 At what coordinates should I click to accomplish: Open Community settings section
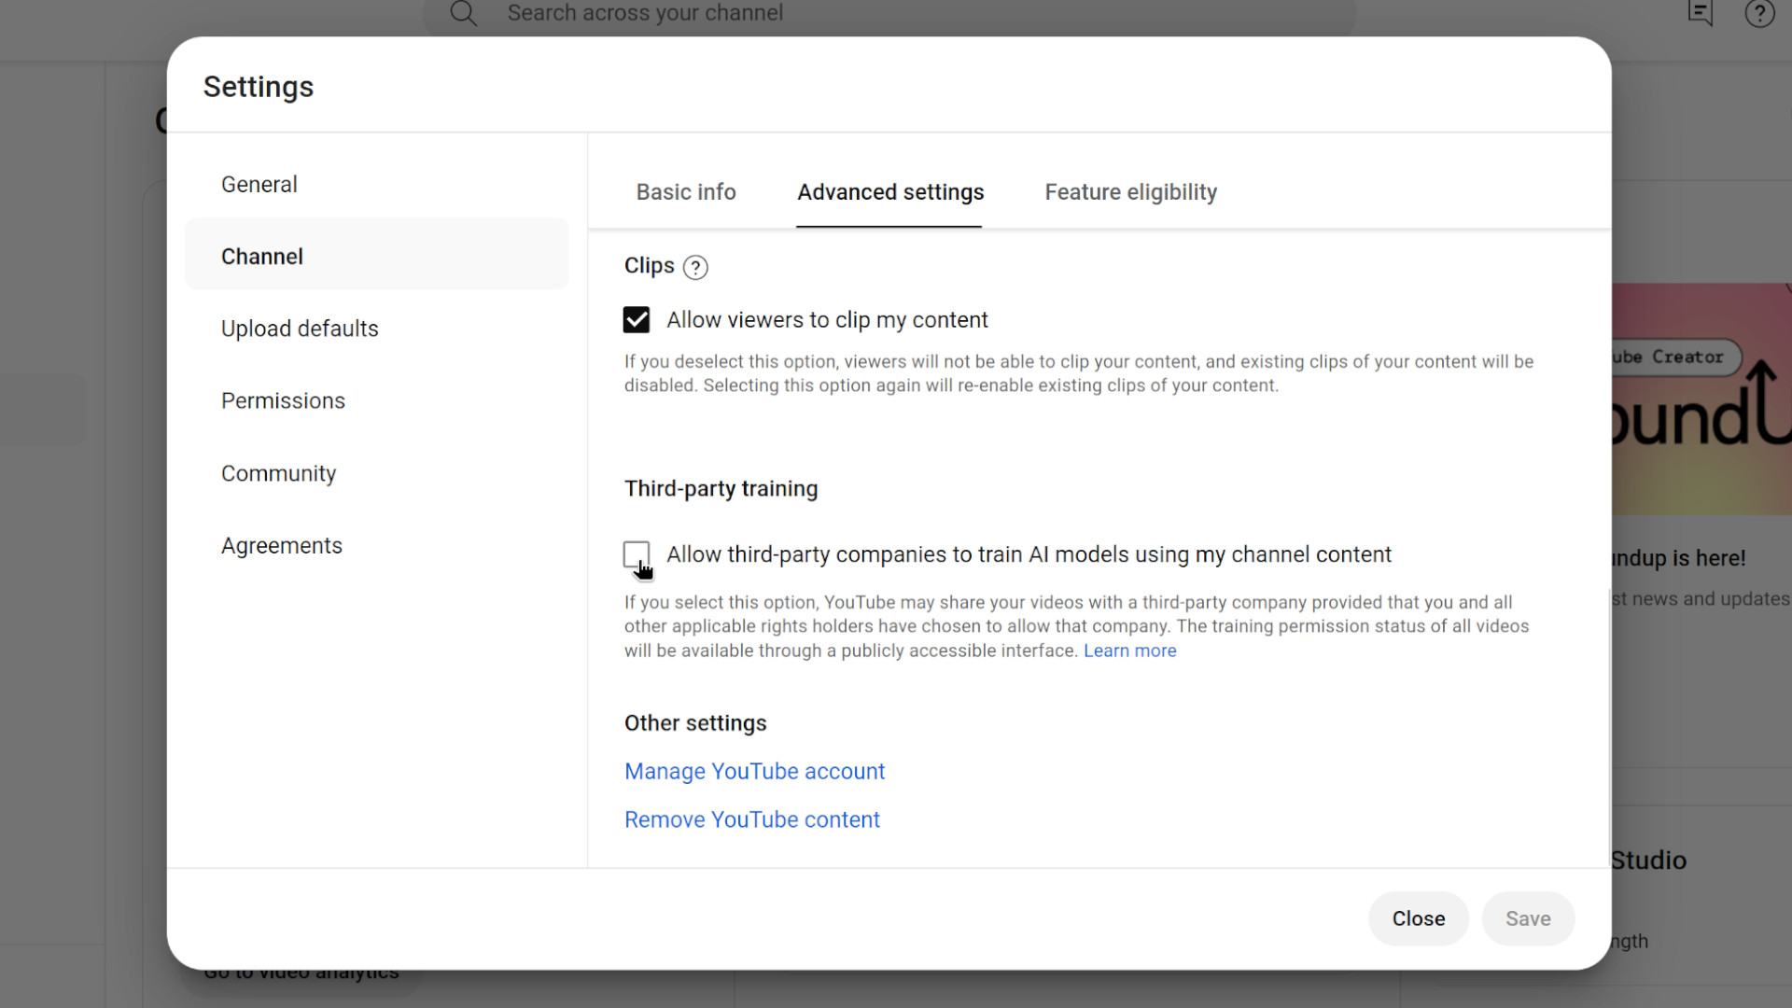pyautogui.click(x=278, y=473)
